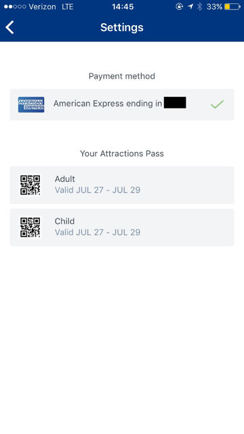This screenshot has height=434, width=244.
Task: Select the Child attractions pass row
Action: pos(122,227)
